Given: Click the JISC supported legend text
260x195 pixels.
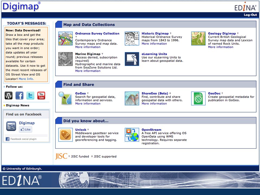Looking at the screenshot, I should point(105,157).
